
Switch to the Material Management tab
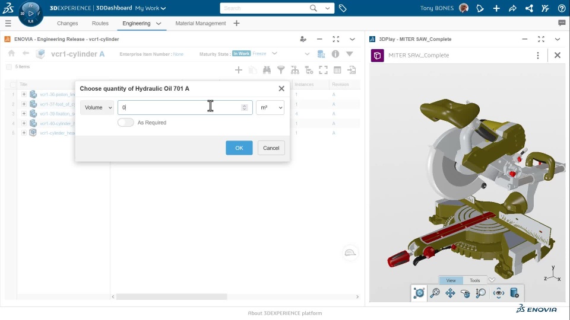pyautogui.click(x=201, y=23)
